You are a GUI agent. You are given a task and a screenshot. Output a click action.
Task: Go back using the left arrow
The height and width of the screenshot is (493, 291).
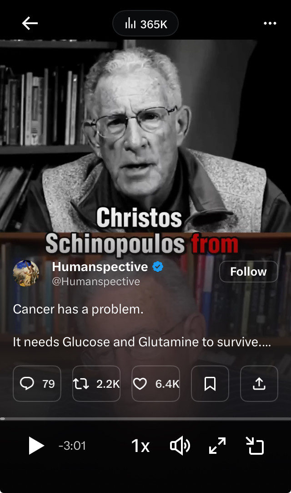tap(30, 23)
